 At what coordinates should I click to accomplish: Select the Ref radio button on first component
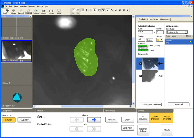coord(160,64)
